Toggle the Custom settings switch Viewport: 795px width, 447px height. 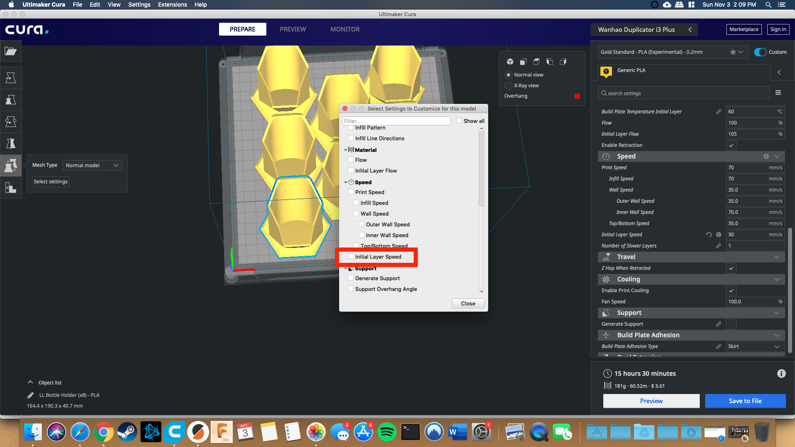pos(760,52)
